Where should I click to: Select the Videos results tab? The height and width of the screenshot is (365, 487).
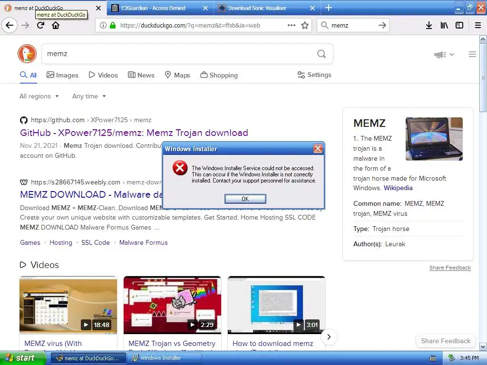tap(103, 75)
